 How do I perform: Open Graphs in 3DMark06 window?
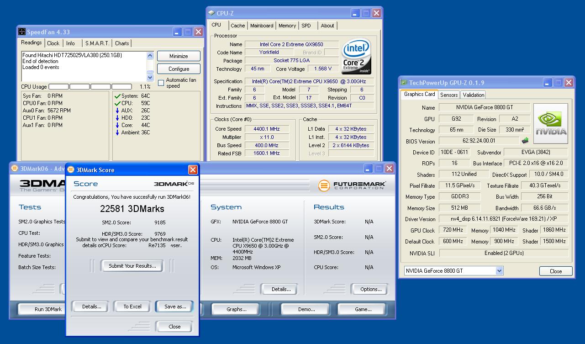237,309
